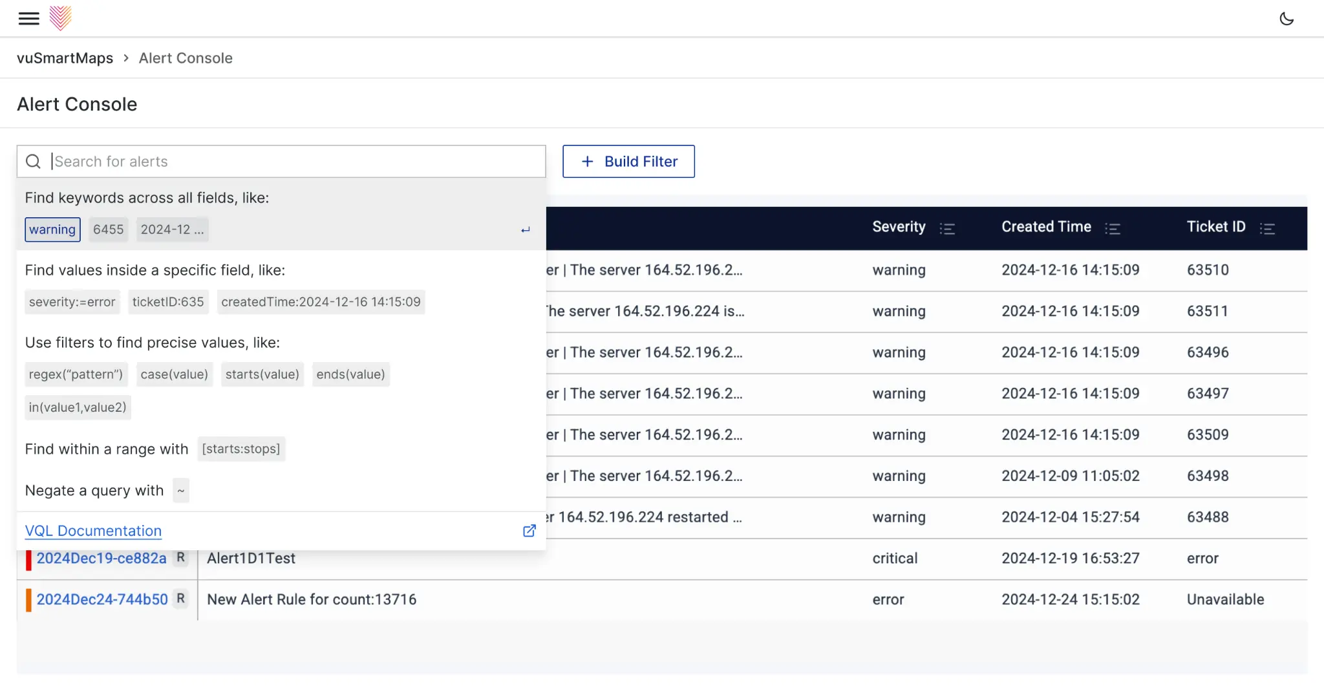Choose the severity:=error example chip
This screenshot has width=1324, height=695.
pos(72,302)
